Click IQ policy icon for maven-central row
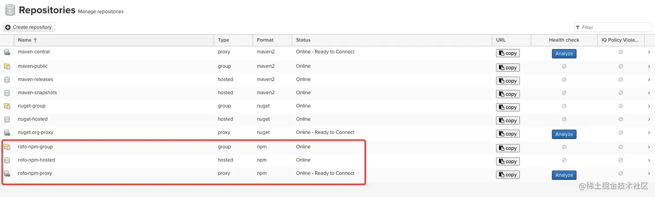655x197 pixels. (x=620, y=52)
